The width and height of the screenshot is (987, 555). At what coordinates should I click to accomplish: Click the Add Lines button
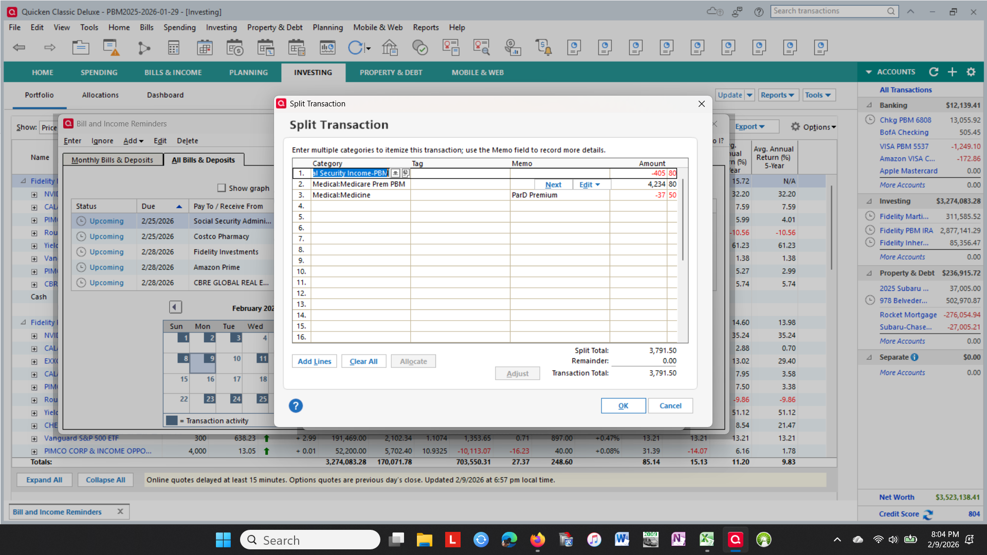tap(315, 361)
